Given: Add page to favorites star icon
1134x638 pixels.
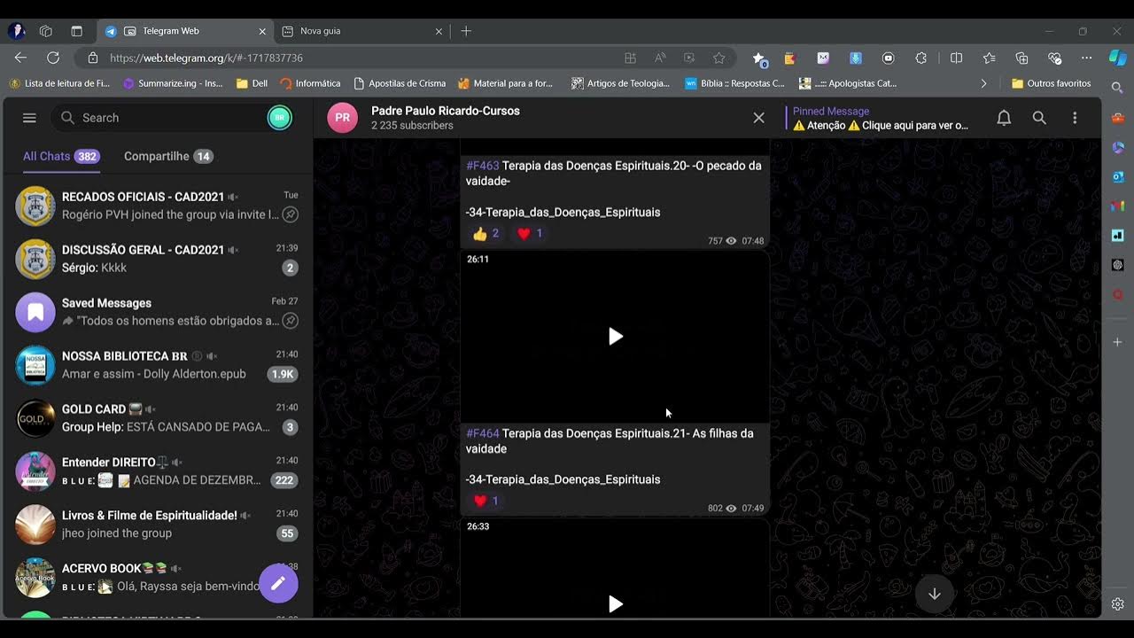Looking at the screenshot, I should (x=718, y=58).
